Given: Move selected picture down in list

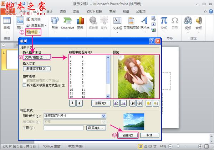Looking at the screenshot, I should pyautogui.click(x=79, y=103).
